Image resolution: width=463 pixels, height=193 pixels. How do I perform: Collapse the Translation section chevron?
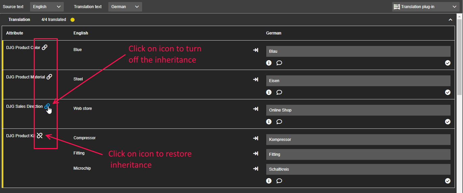[450, 20]
